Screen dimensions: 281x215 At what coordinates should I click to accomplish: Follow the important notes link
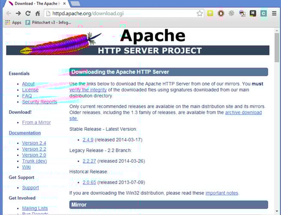[x=222, y=193]
